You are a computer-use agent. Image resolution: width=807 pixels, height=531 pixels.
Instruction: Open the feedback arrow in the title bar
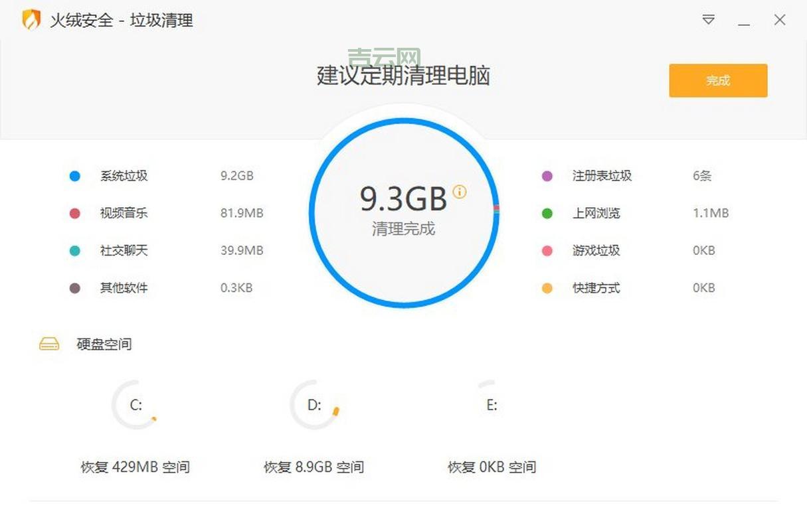click(x=709, y=20)
